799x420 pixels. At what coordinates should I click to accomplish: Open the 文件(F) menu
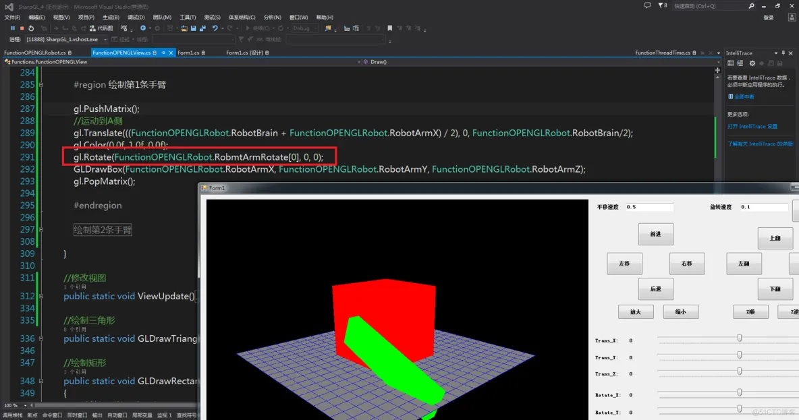pos(12,18)
